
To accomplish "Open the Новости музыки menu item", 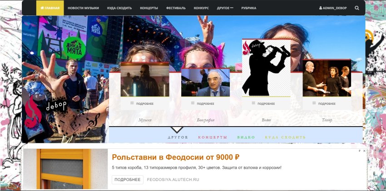I will pos(83,8).
